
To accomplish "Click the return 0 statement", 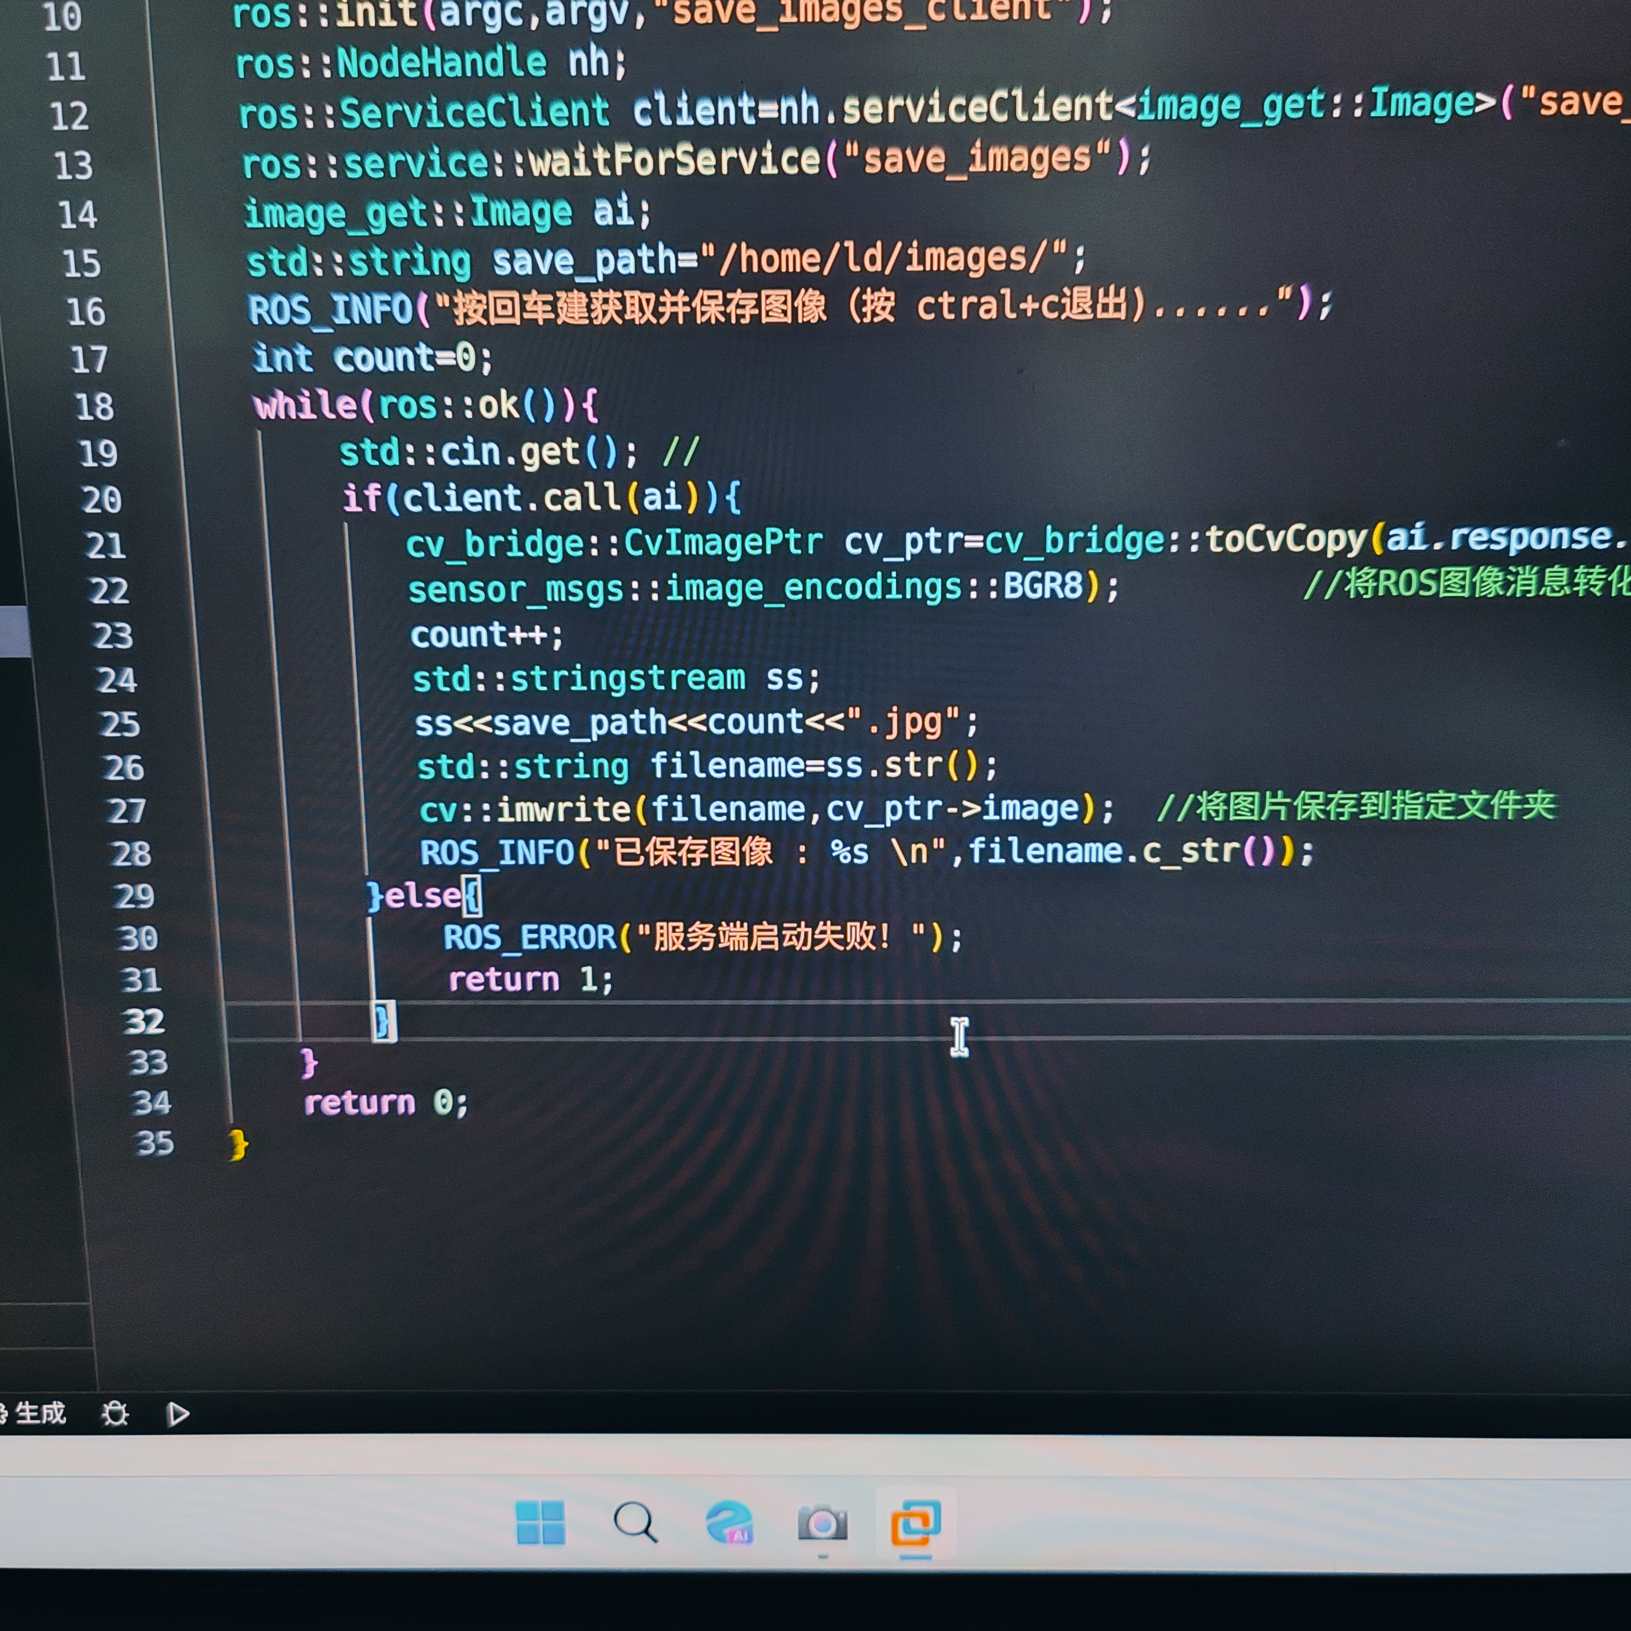I will 385,1103.
